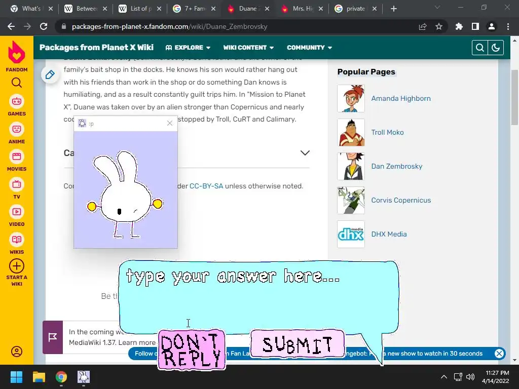
Task: Click the purple flag announcement icon
Action: [53, 337]
